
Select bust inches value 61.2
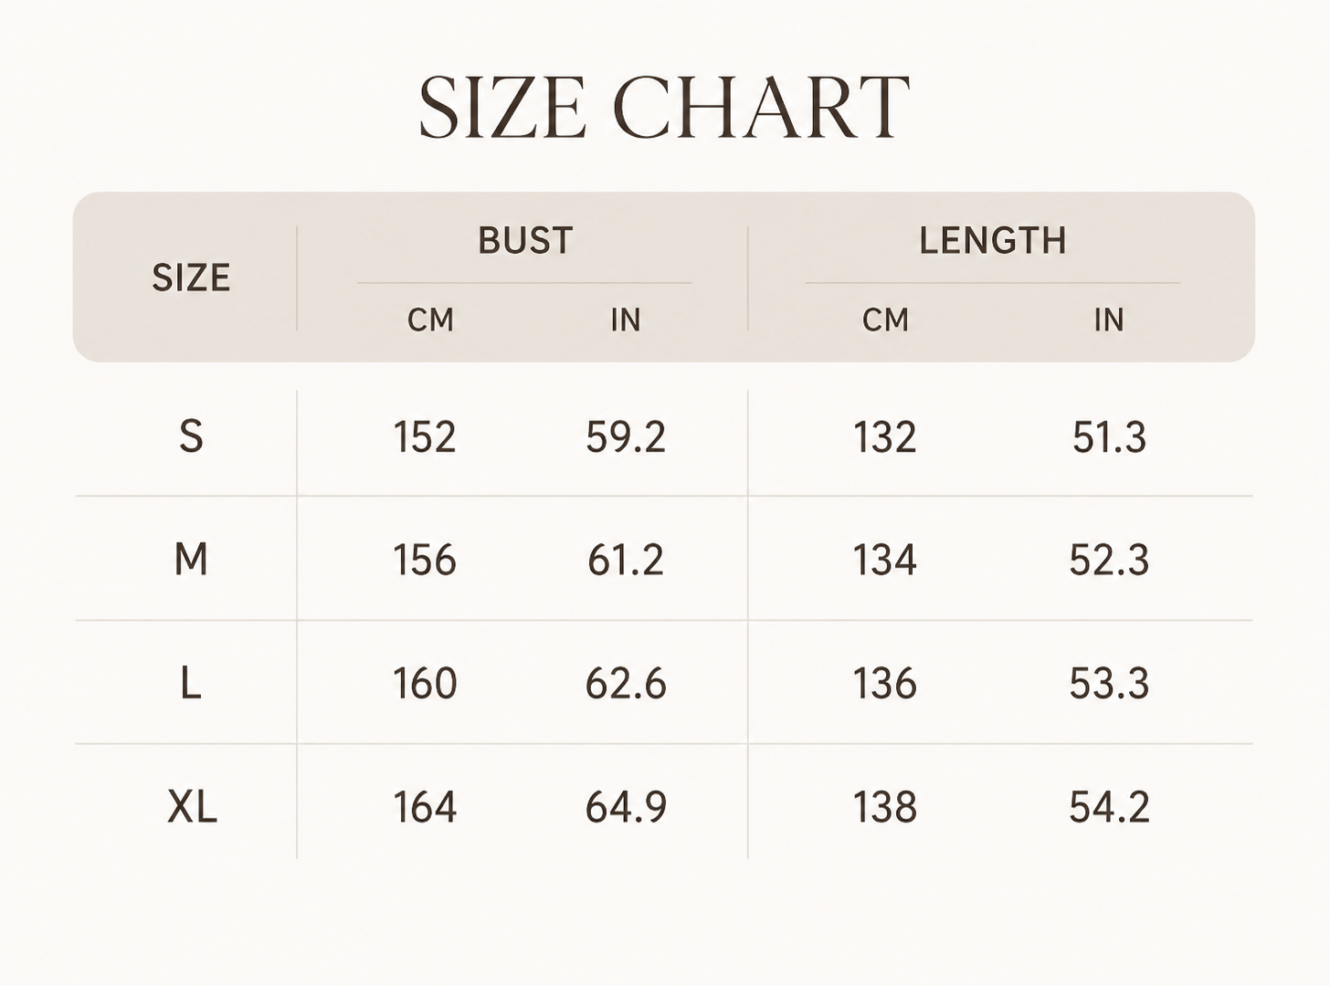tap(626, 560)
